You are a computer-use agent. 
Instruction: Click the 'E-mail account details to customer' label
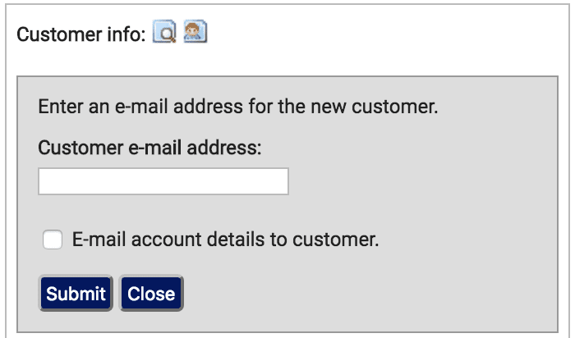225,240
